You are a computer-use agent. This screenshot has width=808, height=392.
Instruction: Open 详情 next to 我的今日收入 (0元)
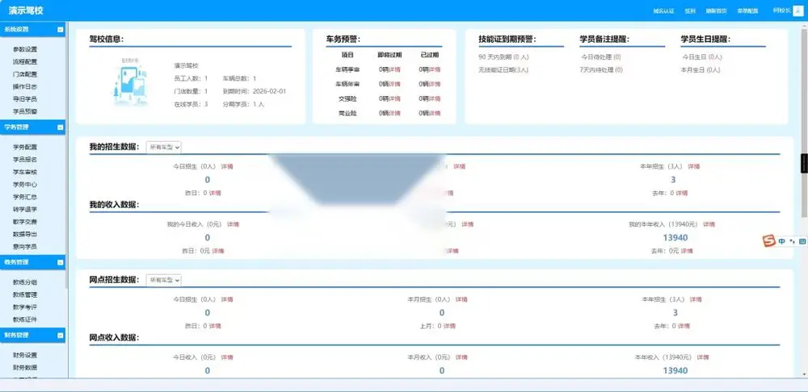coord(234,224)
